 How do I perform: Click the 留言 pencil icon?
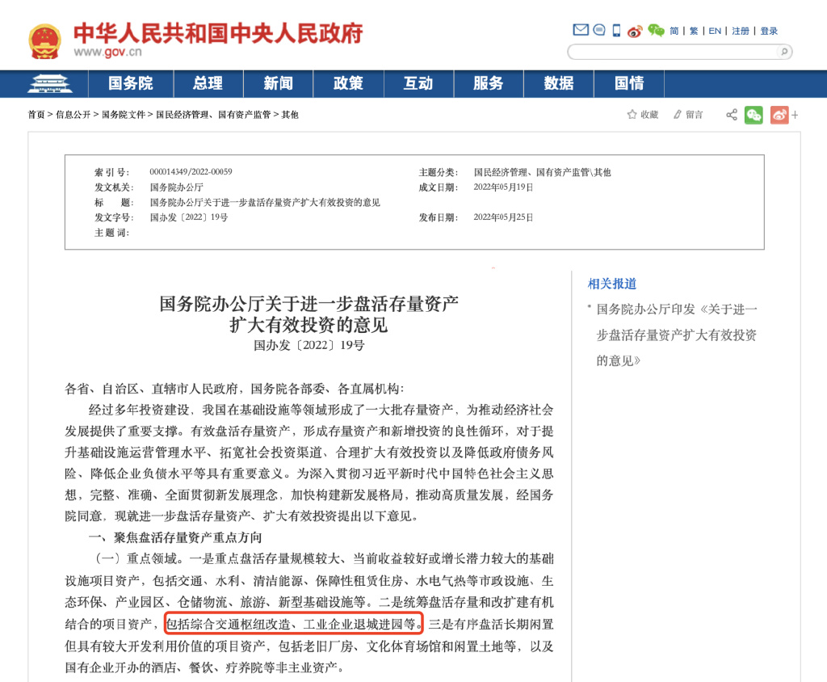678,115
